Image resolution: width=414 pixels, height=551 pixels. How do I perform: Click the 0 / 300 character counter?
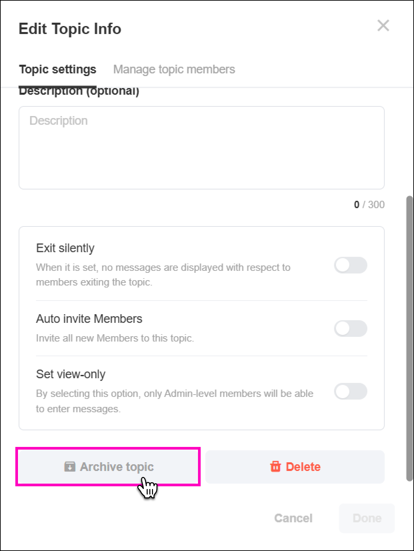click(x=369, y=204)
